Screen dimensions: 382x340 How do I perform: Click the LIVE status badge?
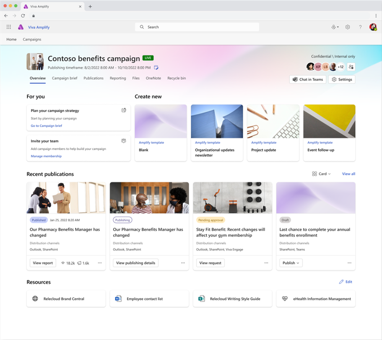pos(148,58)
